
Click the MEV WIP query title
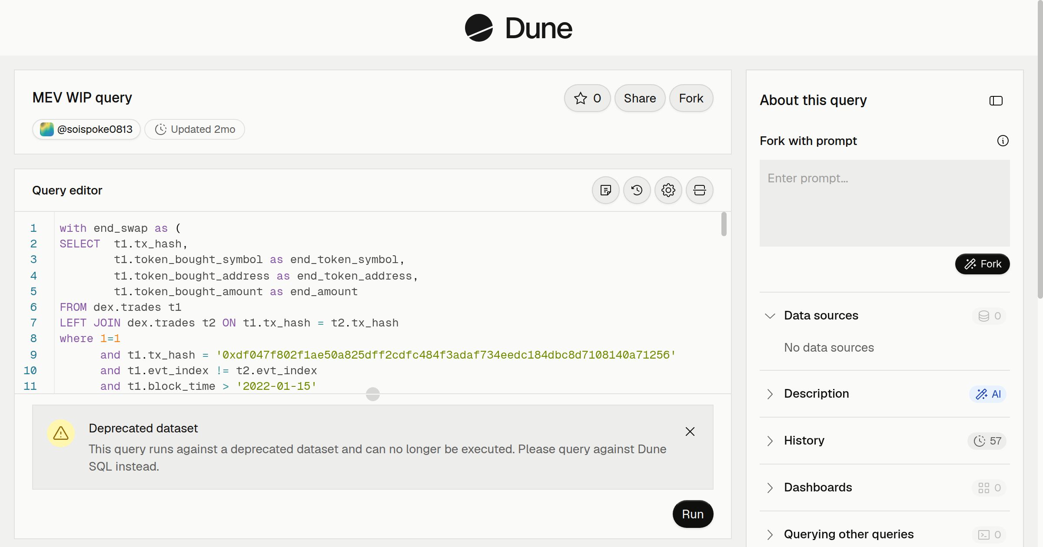82,98
